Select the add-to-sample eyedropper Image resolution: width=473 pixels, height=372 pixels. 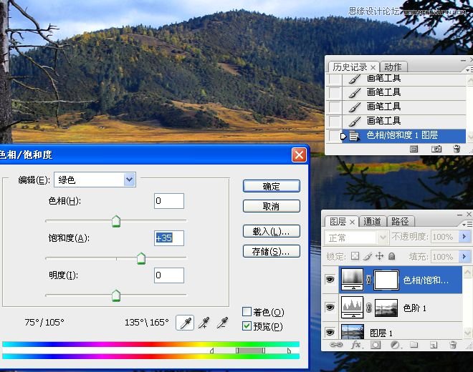pos(204,323)
